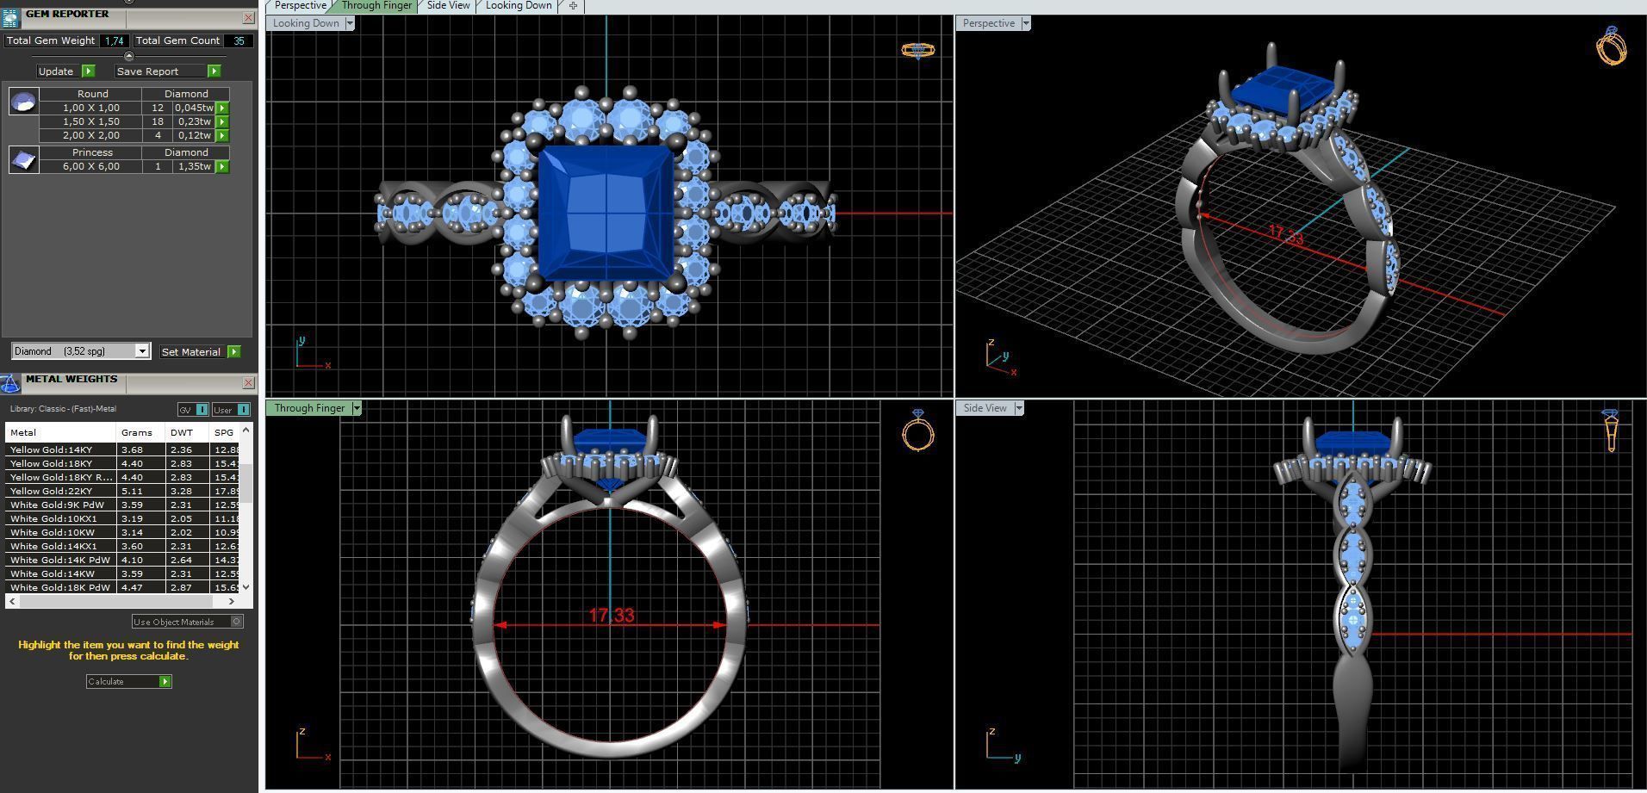Click the Total Gem Count value field
This screenshot has height=793, width=1647.
coord(238,40)
